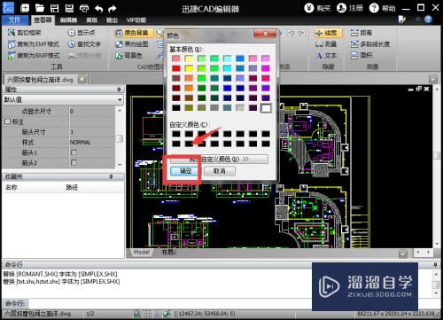Open the 背景色 background color tool

[x=128, y=55]
